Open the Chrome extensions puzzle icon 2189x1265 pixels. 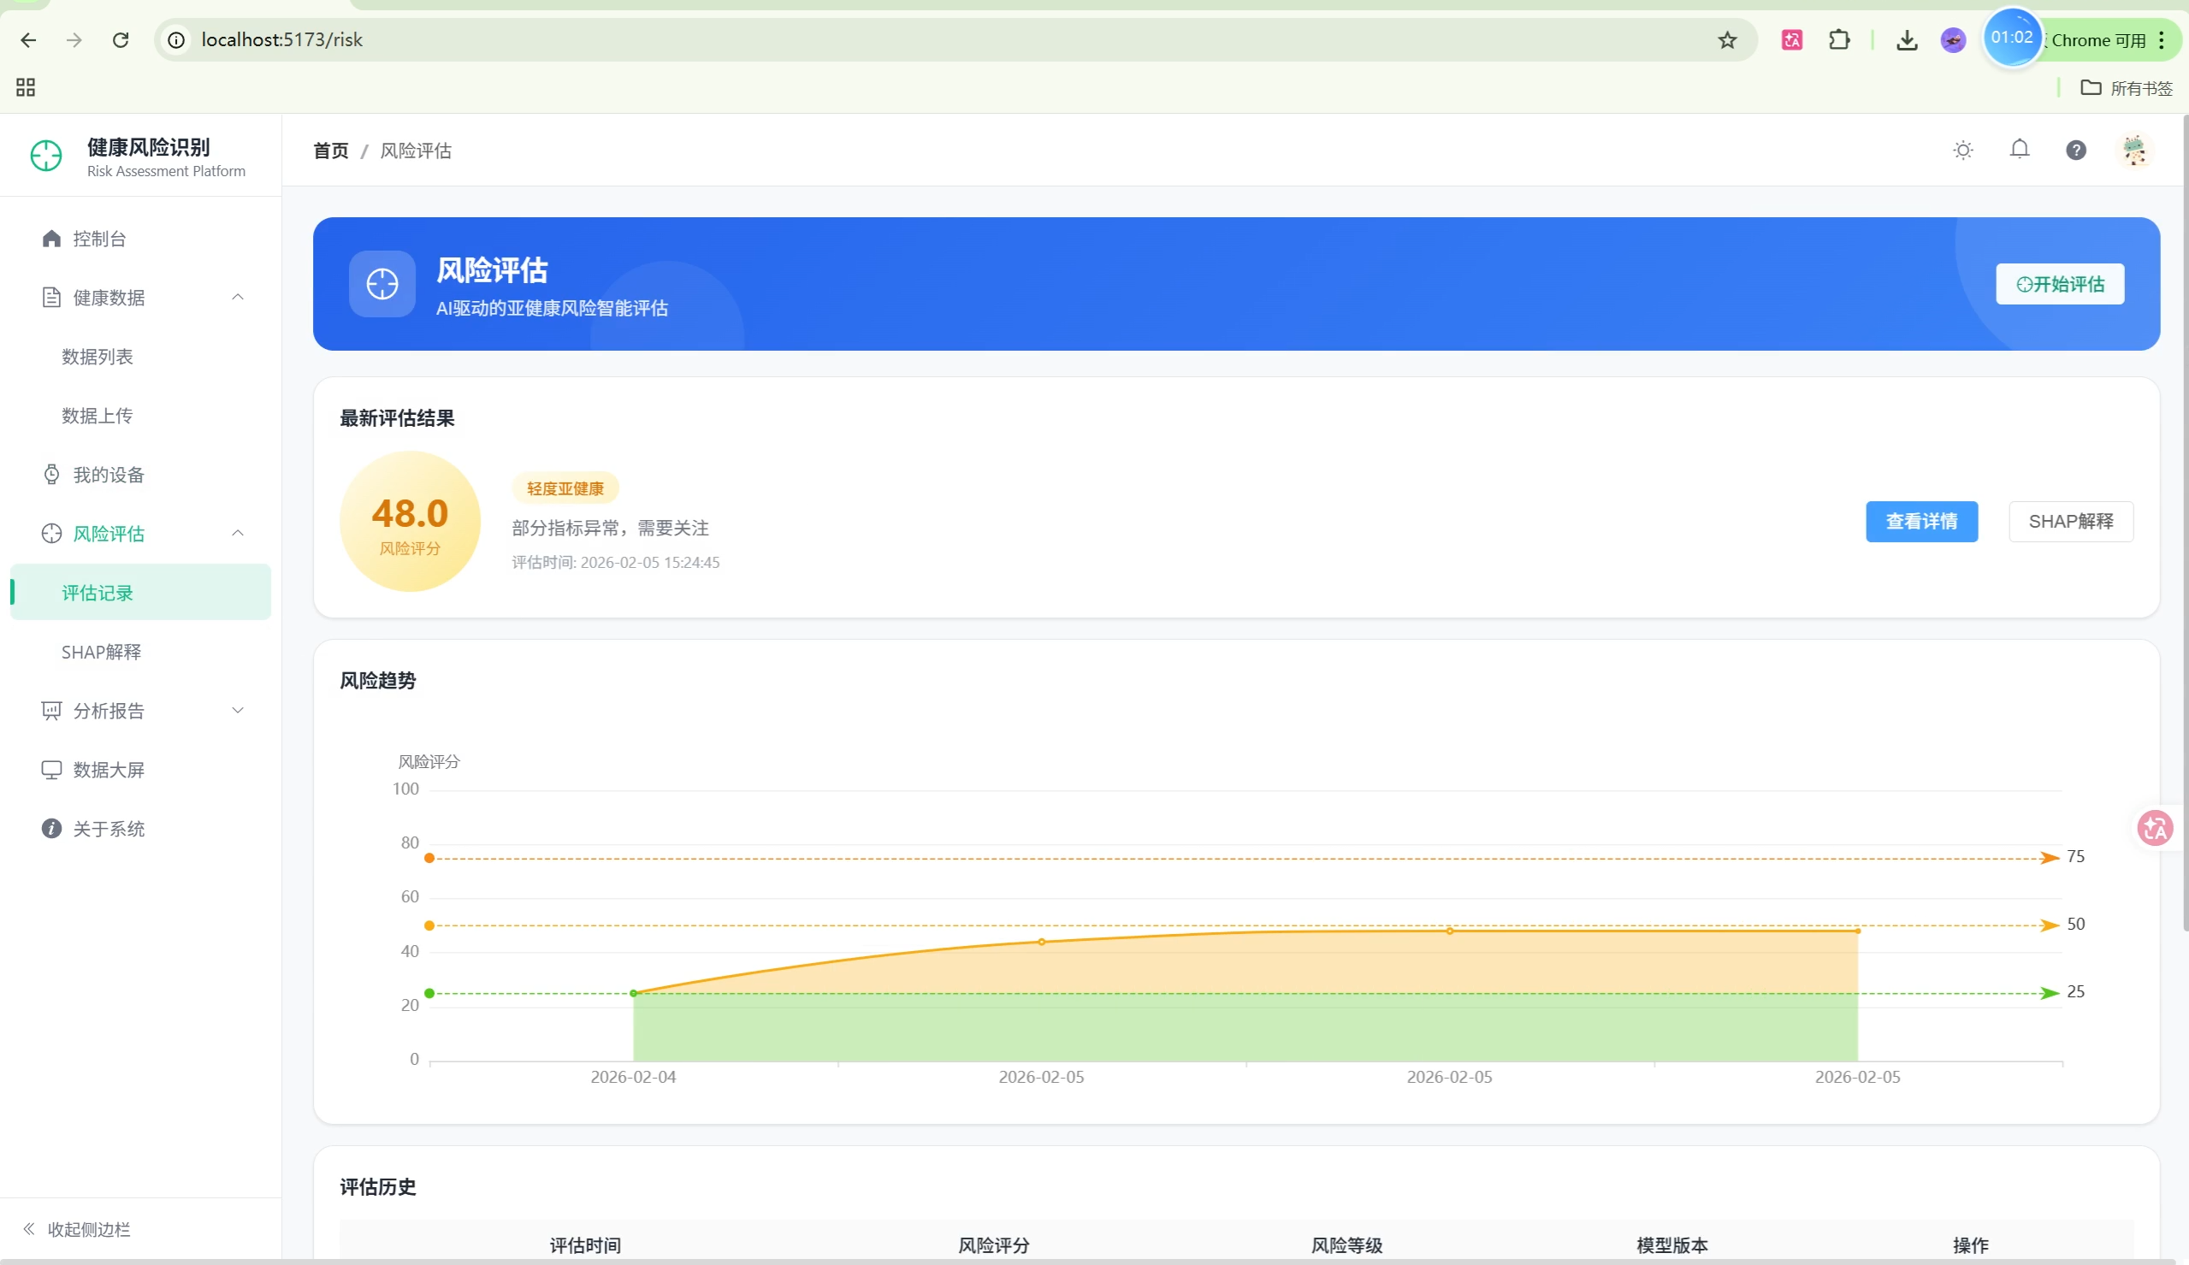pos(1839,40)
